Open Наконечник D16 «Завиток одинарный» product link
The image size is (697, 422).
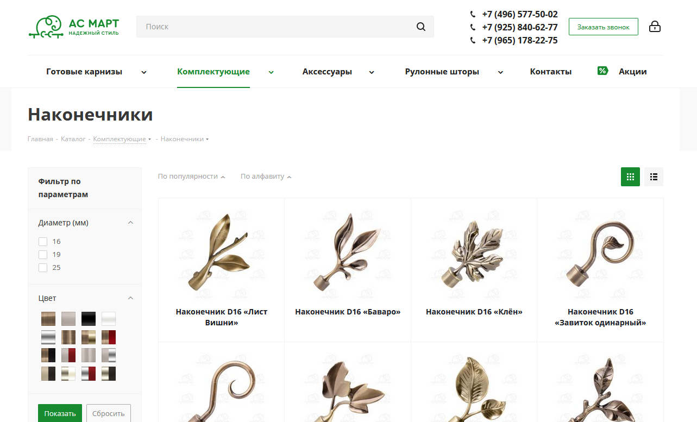[x=600, y=317]
